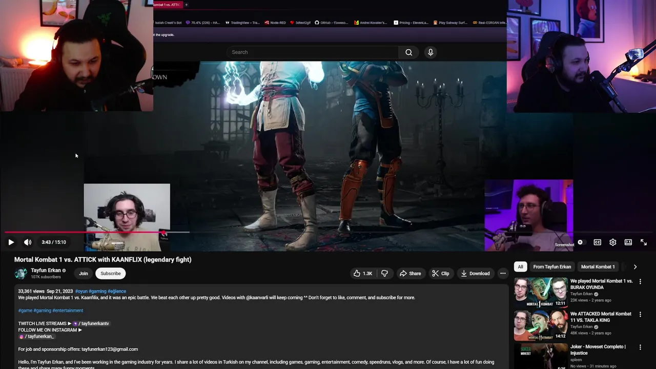The height and width of the screenshot is (369, 656).
Task: Open the tayfunerkan_ Instagram link
Action: pyautogui.click(x=36, y=337)
